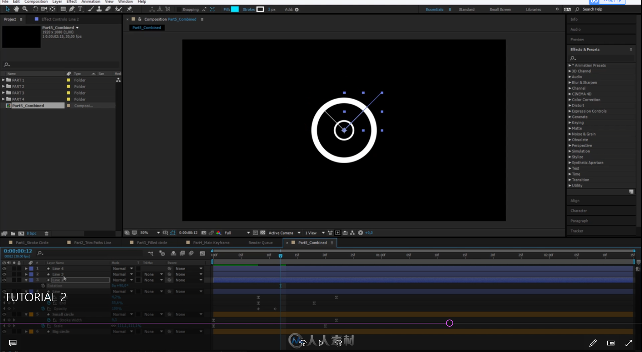Toggle the transparency grid in viewer
642x352 pixels.
[263, 233]
